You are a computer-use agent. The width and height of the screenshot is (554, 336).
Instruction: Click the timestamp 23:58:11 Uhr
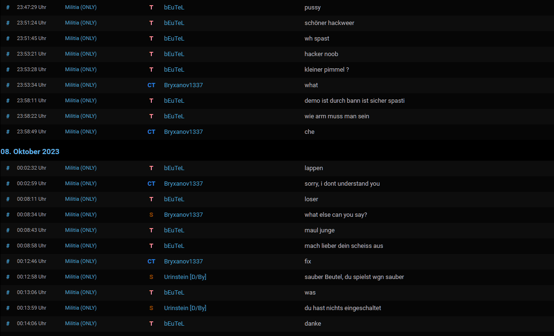pyautogui.click(x=32, y=101)
